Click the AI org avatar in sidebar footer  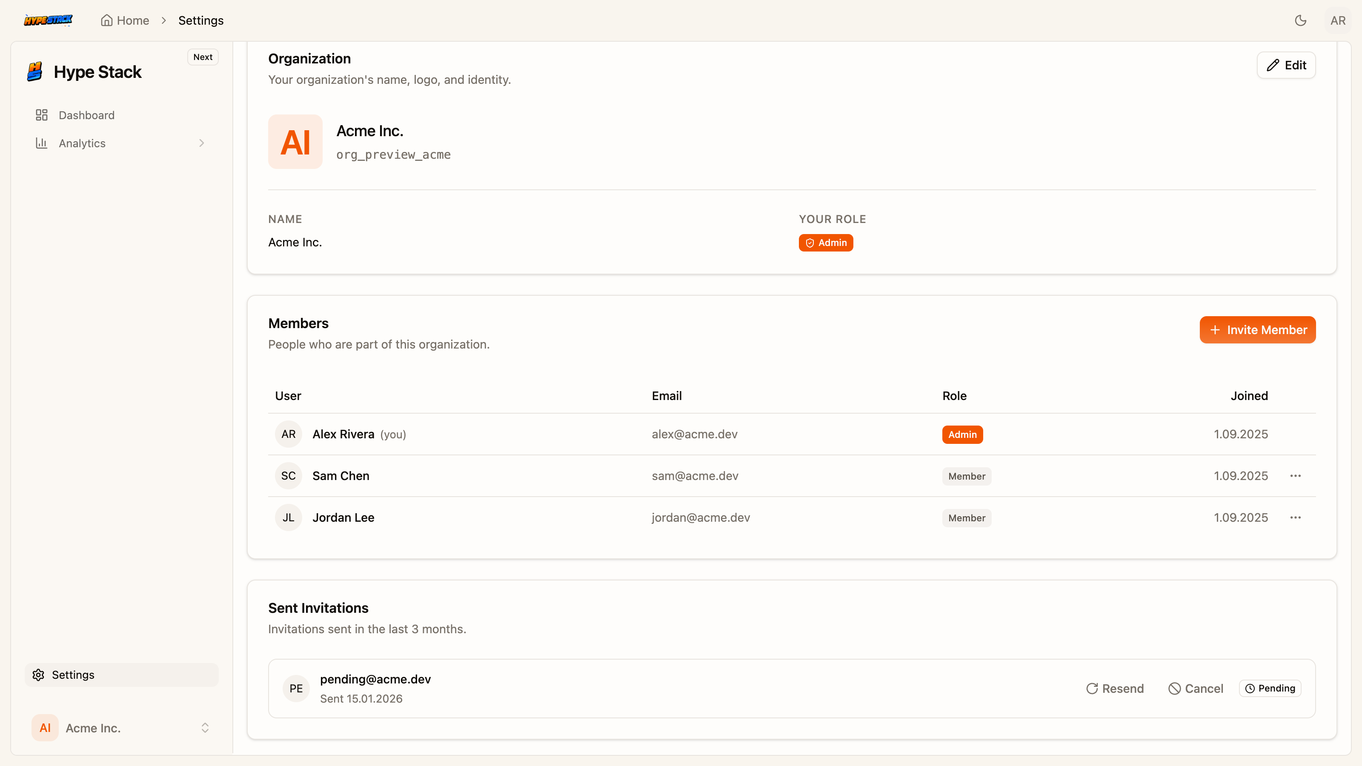pos(45,727)
